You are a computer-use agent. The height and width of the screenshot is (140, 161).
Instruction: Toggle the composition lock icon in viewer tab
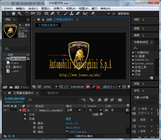coord(43,19)
